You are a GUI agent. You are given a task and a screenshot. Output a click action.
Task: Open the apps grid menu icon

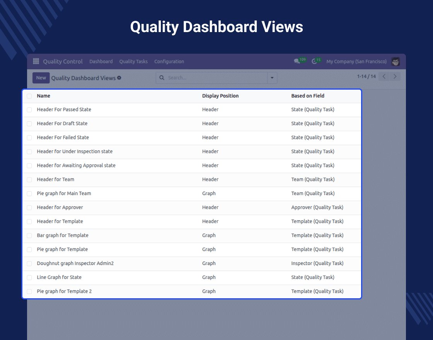click(x=36, y=61)
